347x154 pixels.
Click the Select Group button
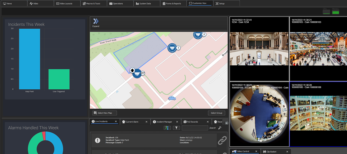216,113
